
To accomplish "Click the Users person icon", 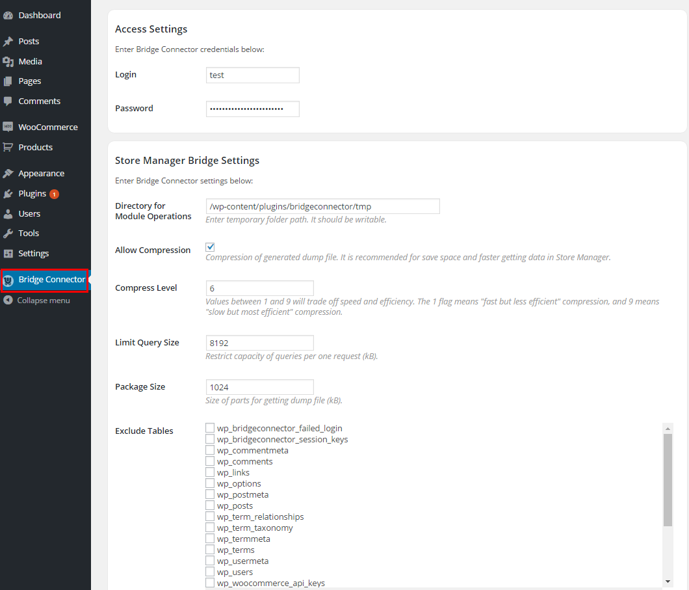I will (8, 213).
